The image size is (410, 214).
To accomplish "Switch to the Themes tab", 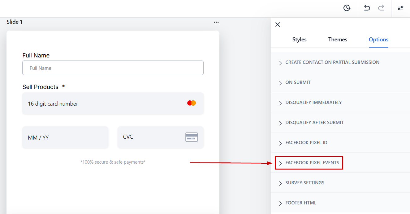I will point(338,40).
